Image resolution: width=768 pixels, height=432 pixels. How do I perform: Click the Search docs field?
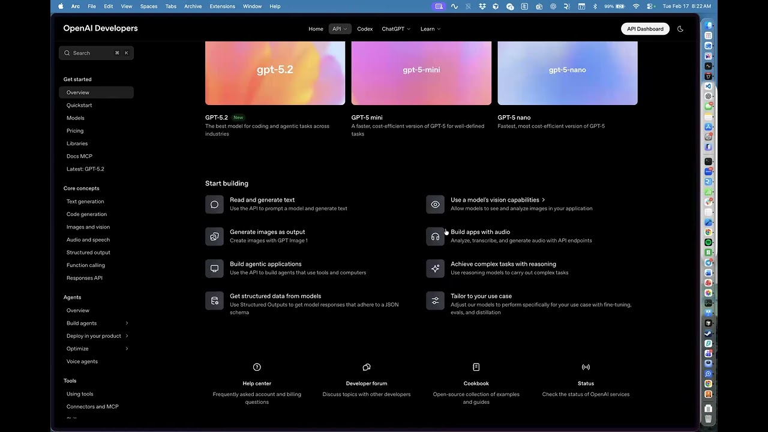click(x=97, y=53)
